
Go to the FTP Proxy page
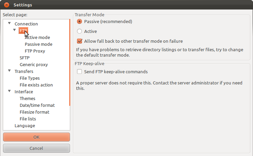point(35,51)
